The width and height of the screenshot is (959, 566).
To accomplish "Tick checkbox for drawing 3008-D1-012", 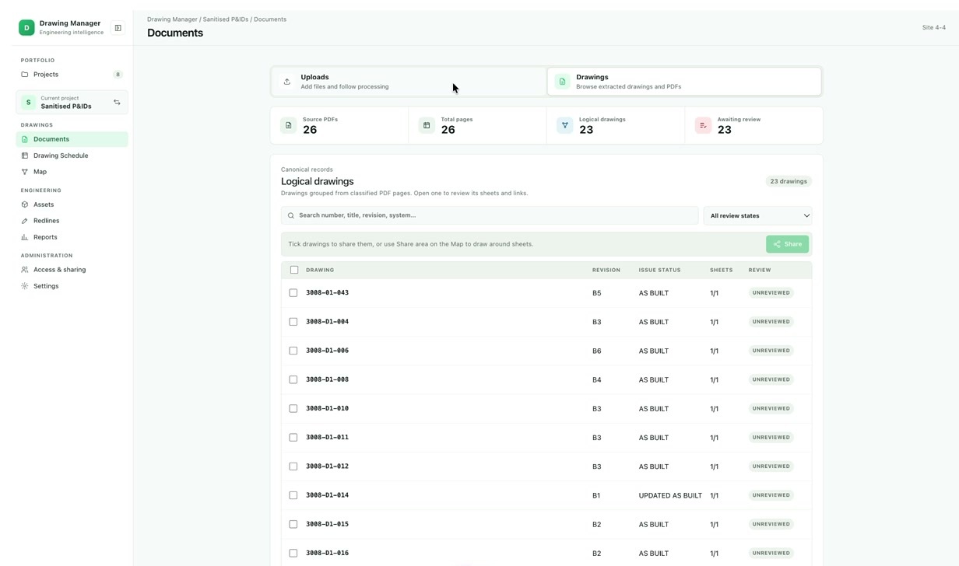I will tap(293, 466).
